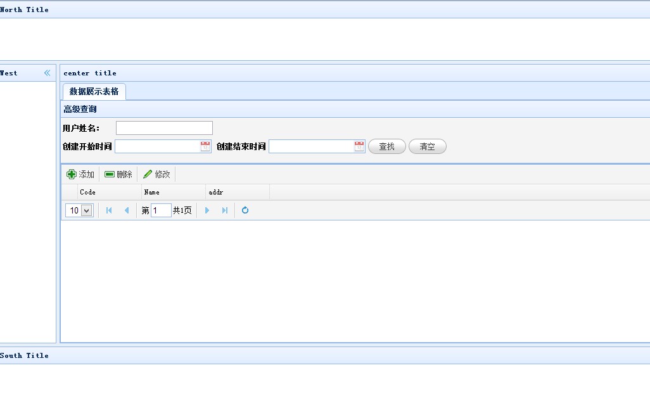Go to next page of table
The width and height of the screenshot is (650, 401).
pos(207,210)
